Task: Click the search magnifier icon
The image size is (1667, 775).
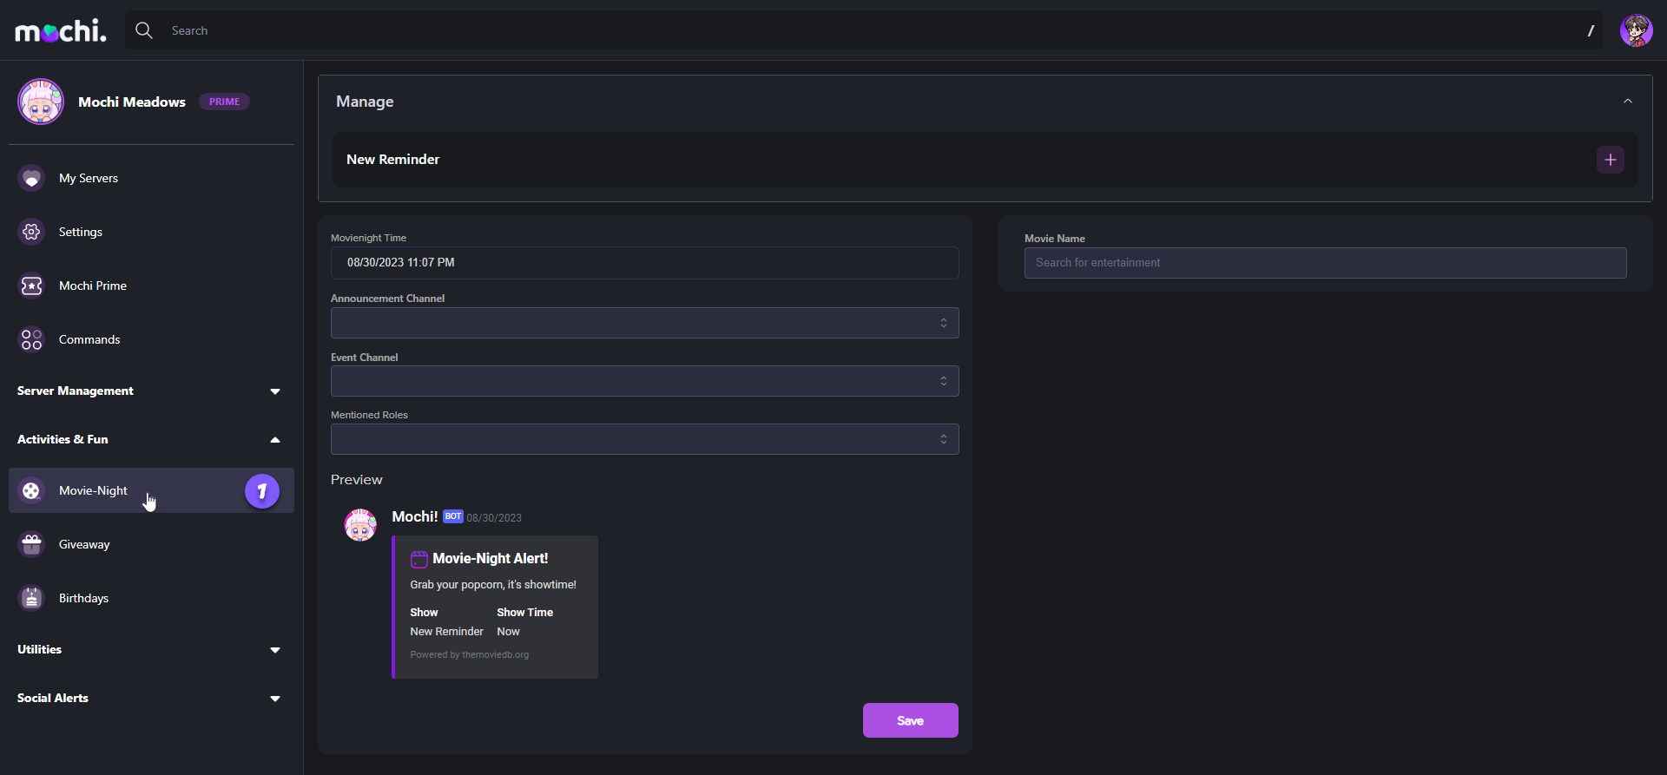Action: [144, 30]
